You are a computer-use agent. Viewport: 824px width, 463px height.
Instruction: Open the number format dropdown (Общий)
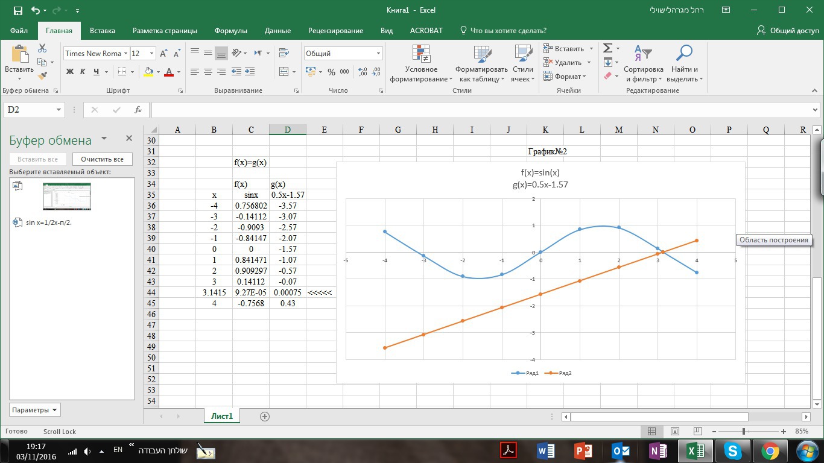pos(378,54)
